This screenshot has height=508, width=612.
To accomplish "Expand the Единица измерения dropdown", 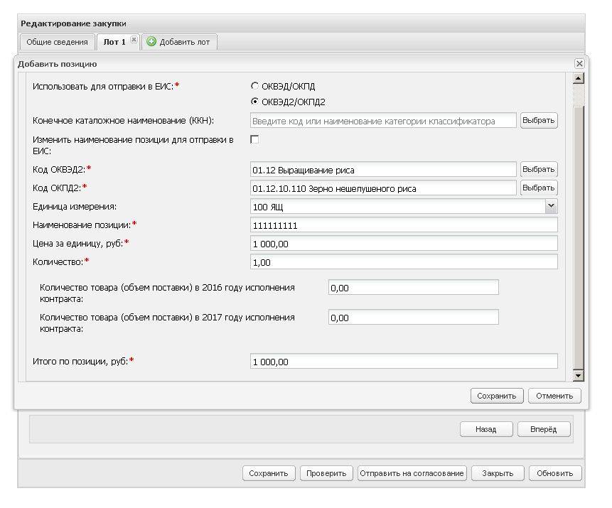I will click(551, 206).
